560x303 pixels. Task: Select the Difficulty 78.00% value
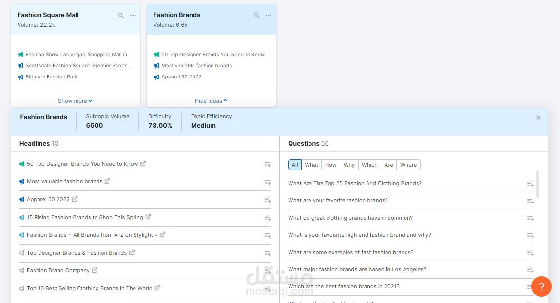(160, 125)
